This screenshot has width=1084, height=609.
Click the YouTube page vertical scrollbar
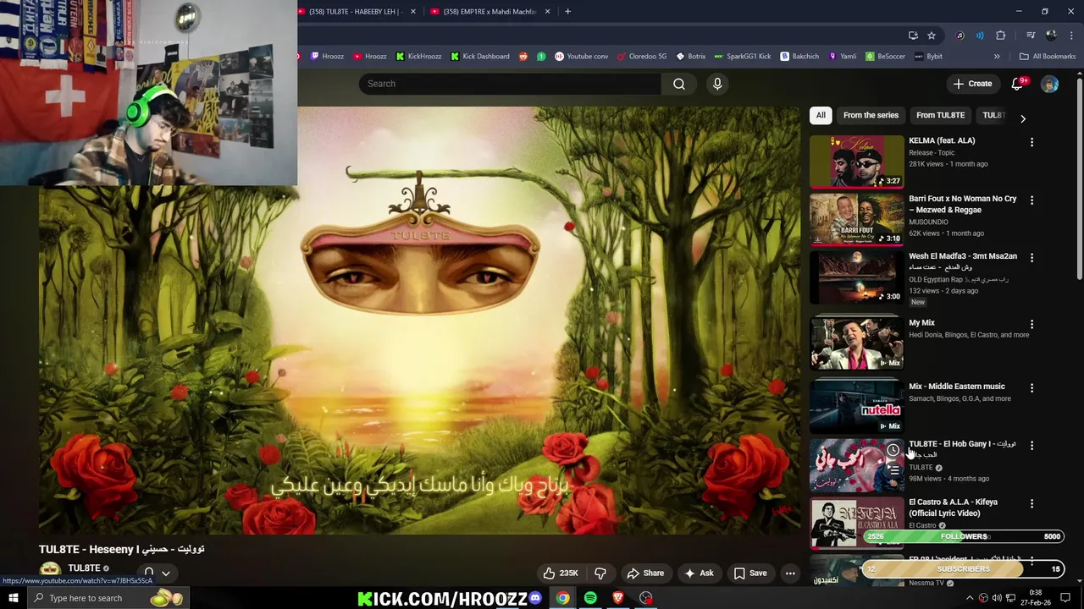(1079, 178)
